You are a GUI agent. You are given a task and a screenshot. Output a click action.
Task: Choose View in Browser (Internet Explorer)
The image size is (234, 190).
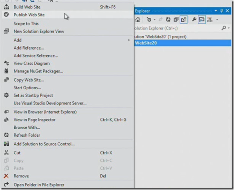(x=67, y=112)
